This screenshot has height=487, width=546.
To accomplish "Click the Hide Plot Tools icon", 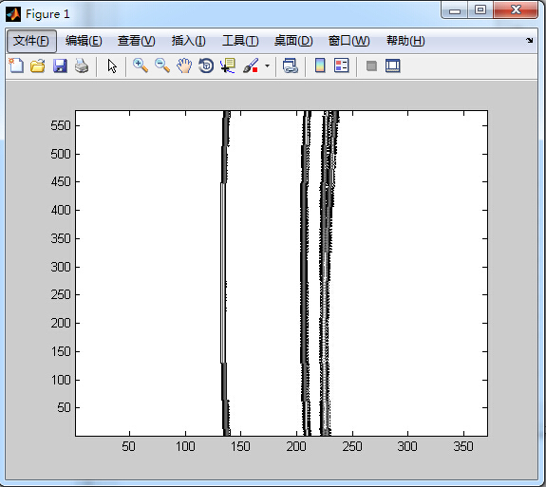I will click(x=371, y=66).
